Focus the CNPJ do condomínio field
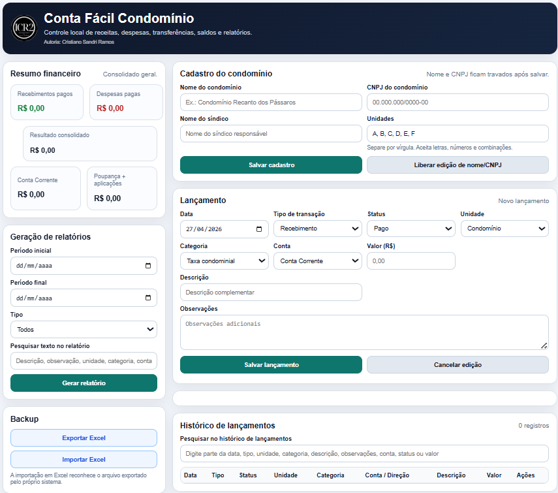The width and height of the screenshot is (558, 493). coord(457,103)
